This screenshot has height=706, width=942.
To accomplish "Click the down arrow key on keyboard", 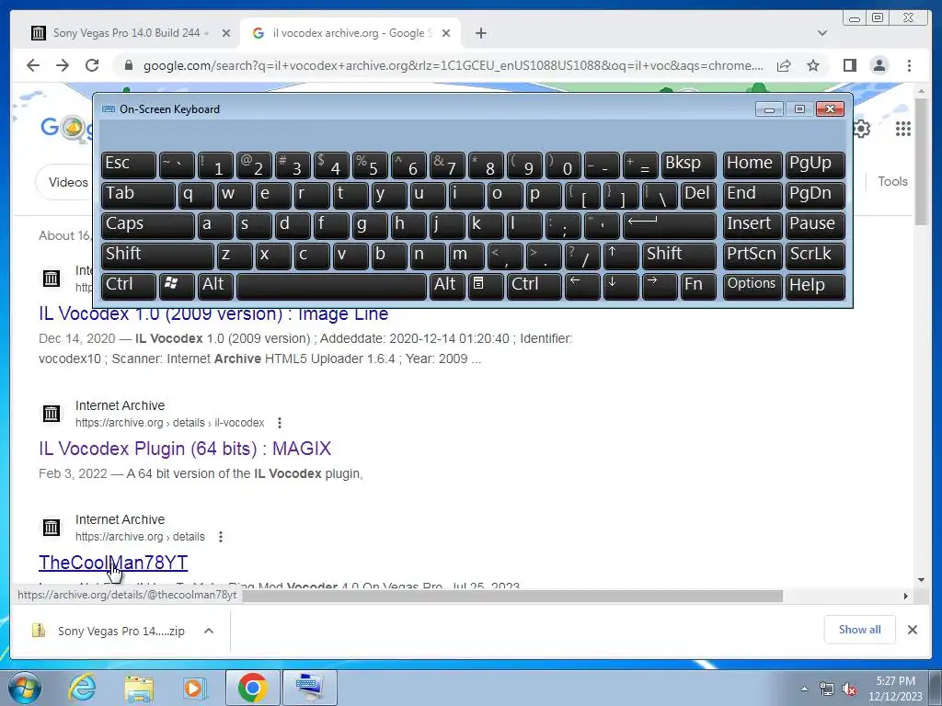I will point(621,285).
